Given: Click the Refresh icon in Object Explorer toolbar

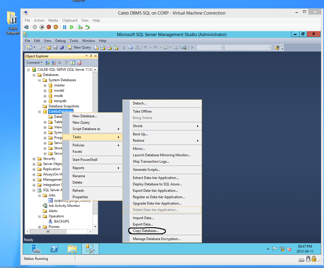Looking at the screenshot, I should coord(73,63).
